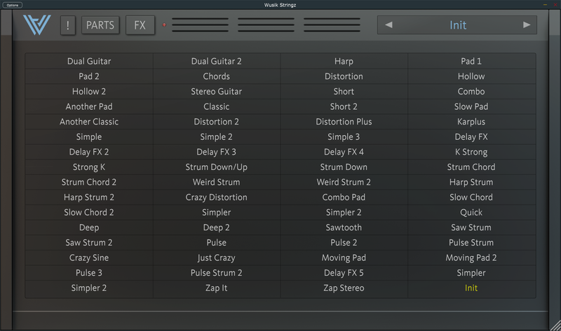Select the Zap It preset

click(217, 288)
